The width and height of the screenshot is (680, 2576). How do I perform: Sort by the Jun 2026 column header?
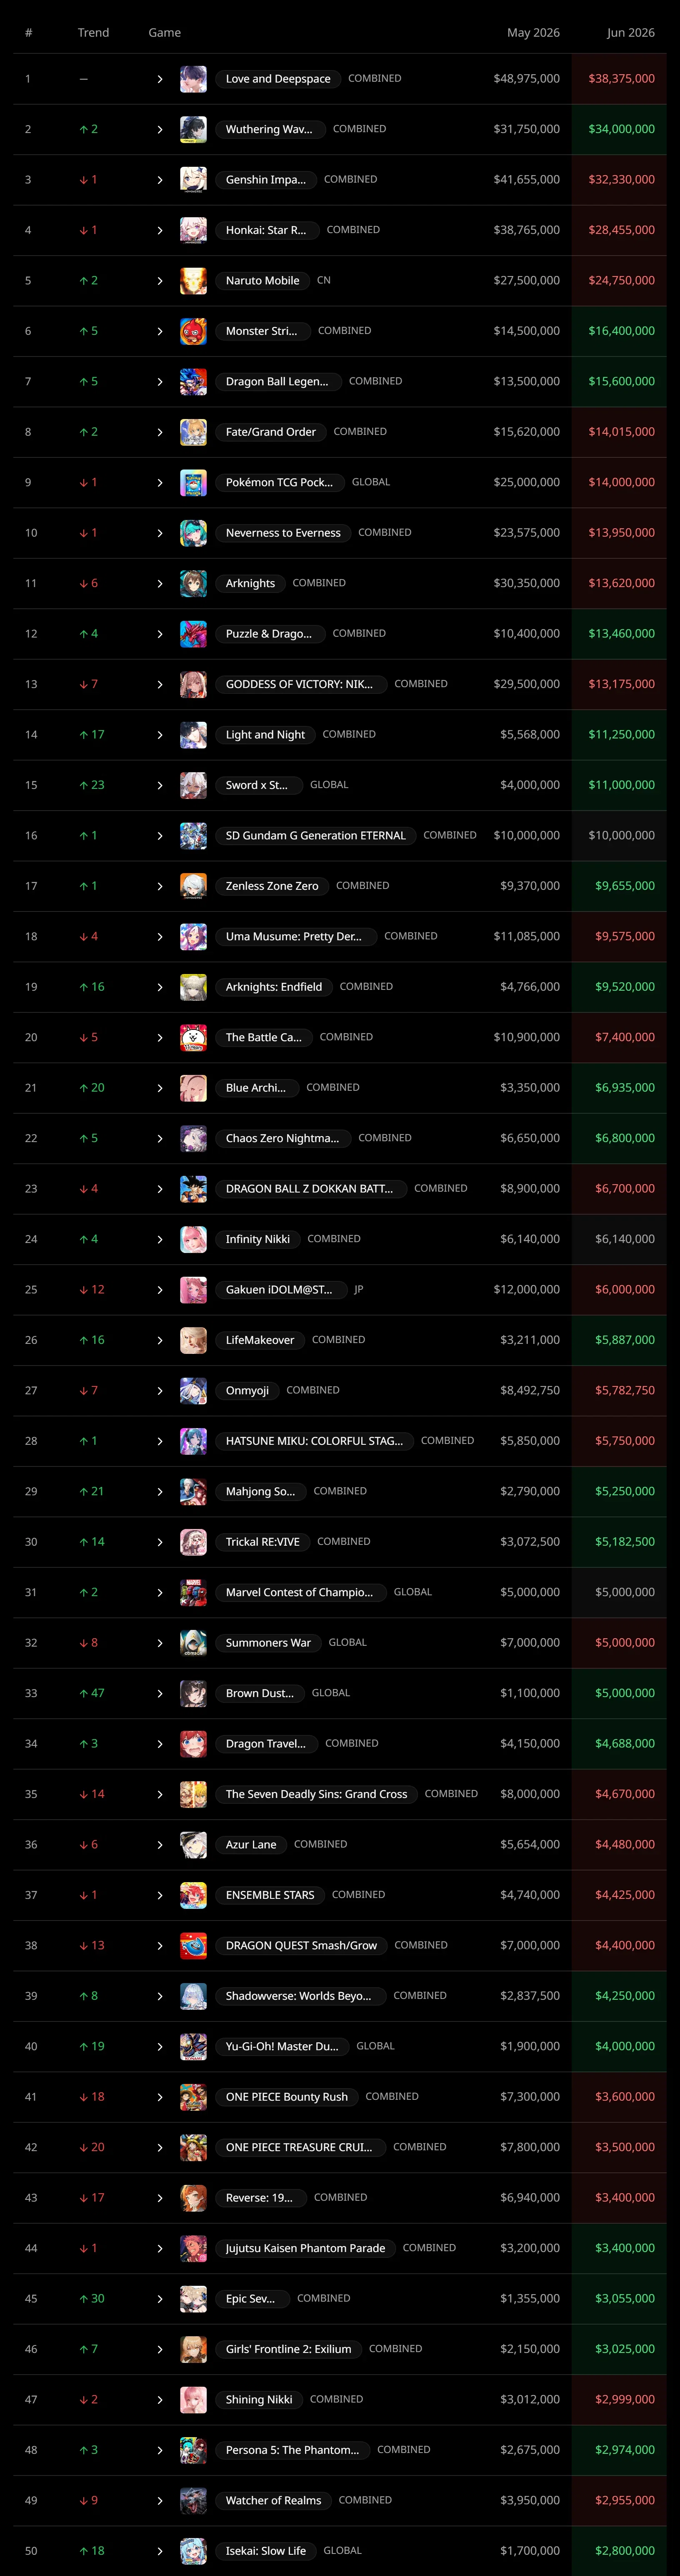(630, 33)
